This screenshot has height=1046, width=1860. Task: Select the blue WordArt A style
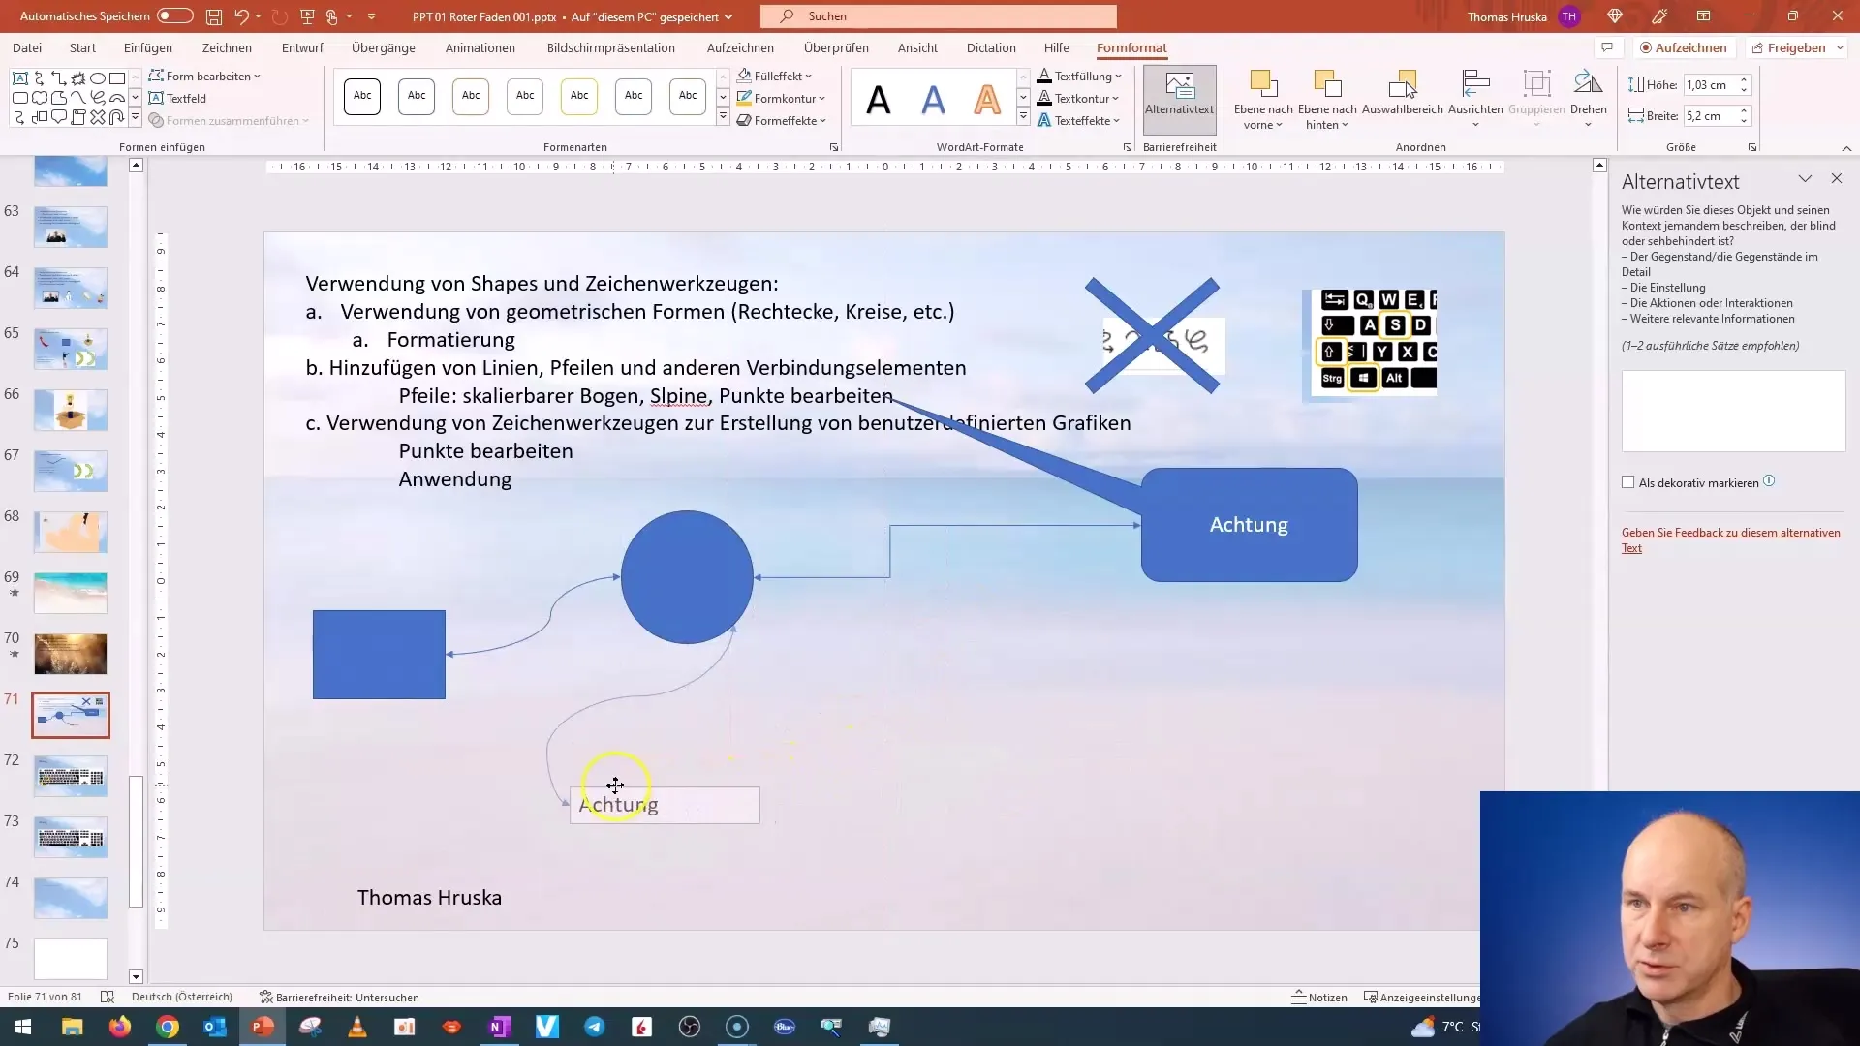[x=933, y=99]
